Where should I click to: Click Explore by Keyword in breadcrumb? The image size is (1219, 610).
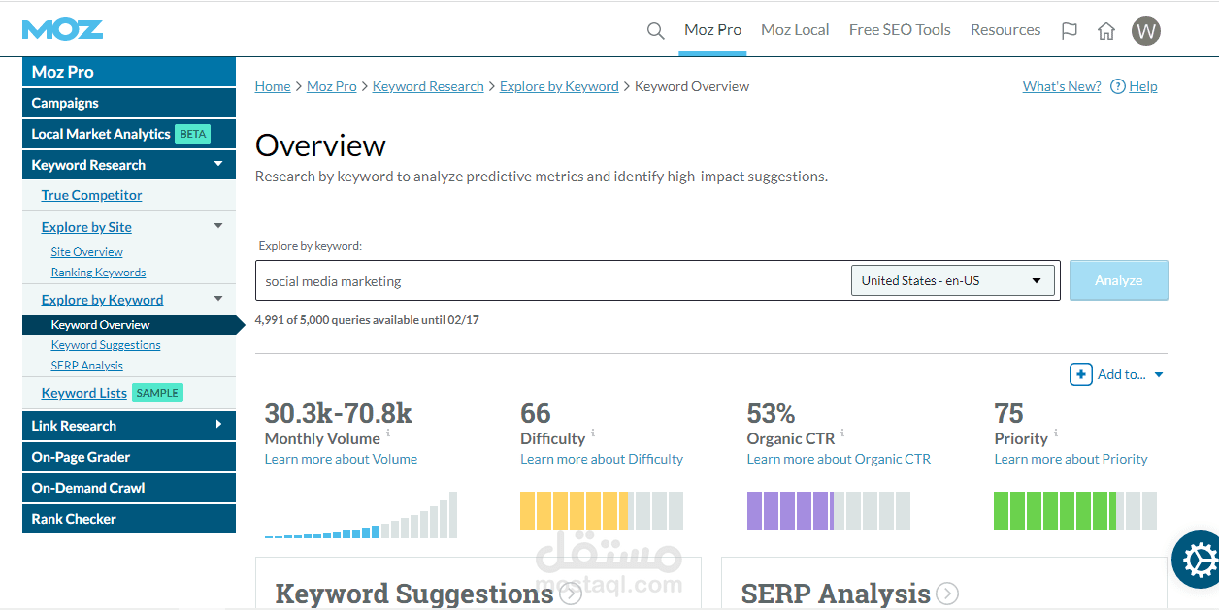tap(559, 86)
